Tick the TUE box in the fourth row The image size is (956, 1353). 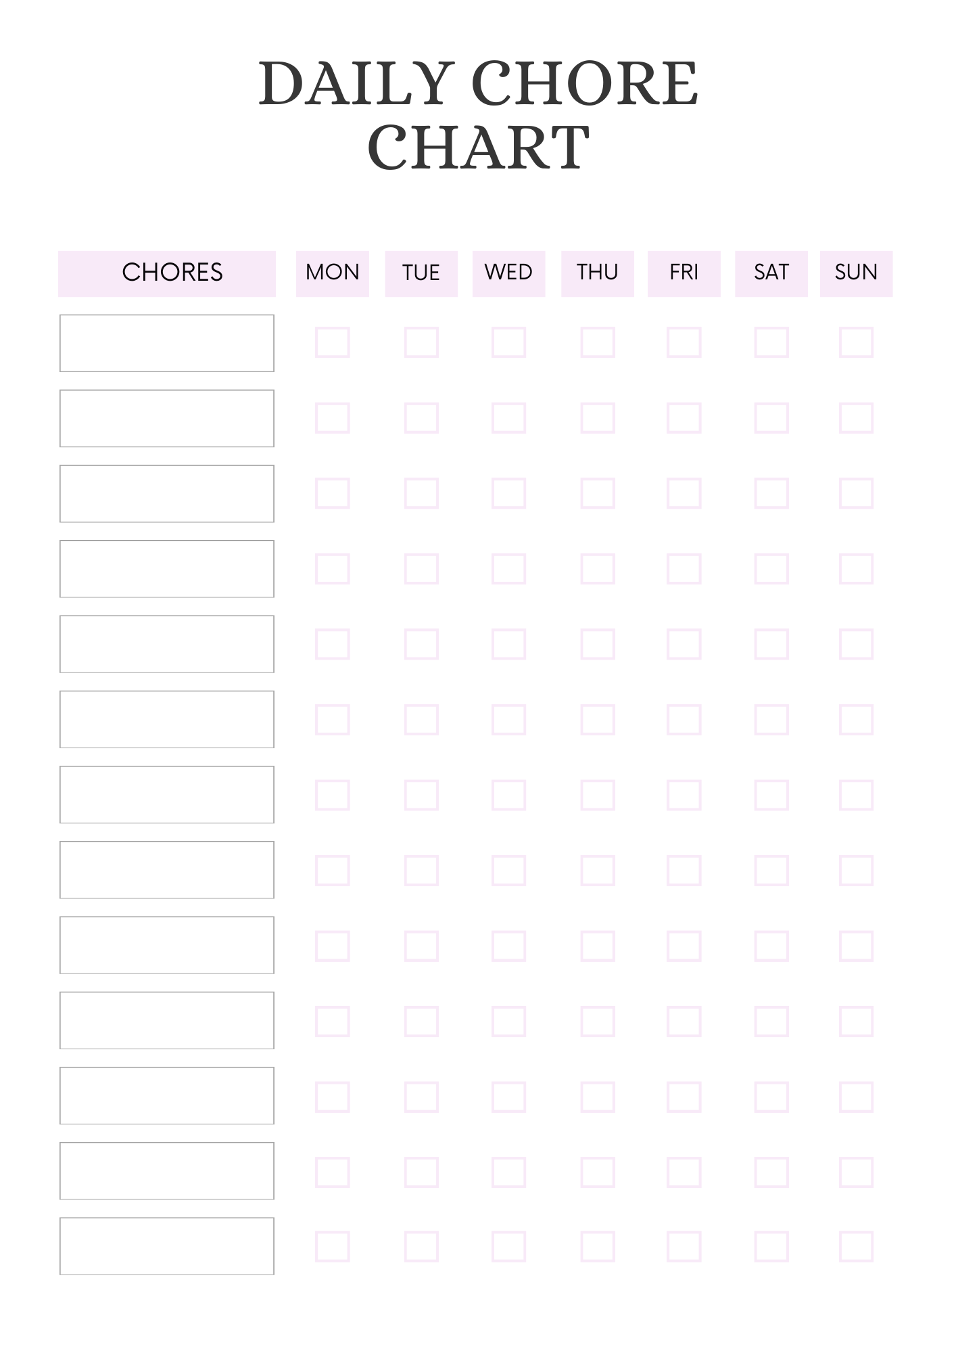coord(421,569)
